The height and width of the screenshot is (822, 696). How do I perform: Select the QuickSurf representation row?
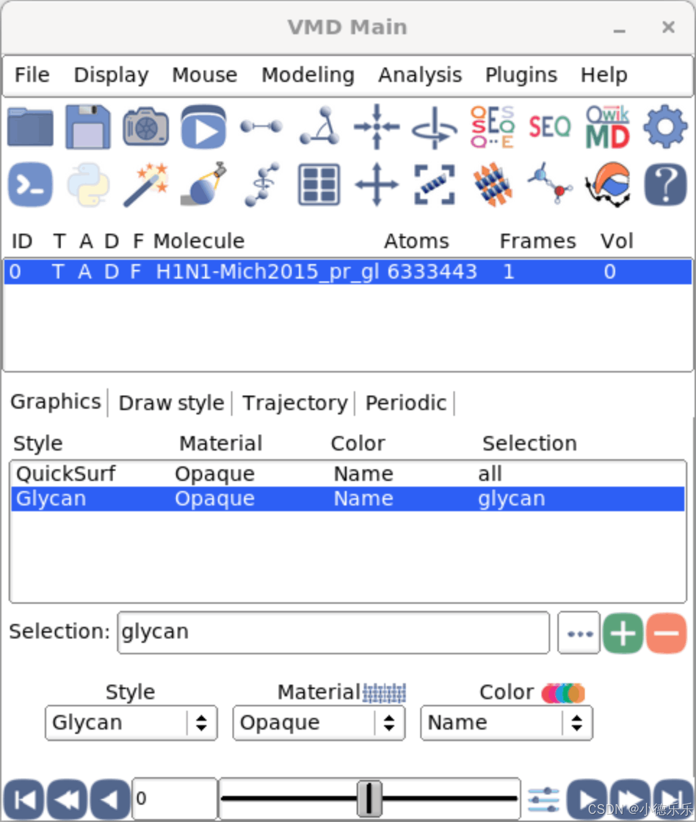(348, 474)
